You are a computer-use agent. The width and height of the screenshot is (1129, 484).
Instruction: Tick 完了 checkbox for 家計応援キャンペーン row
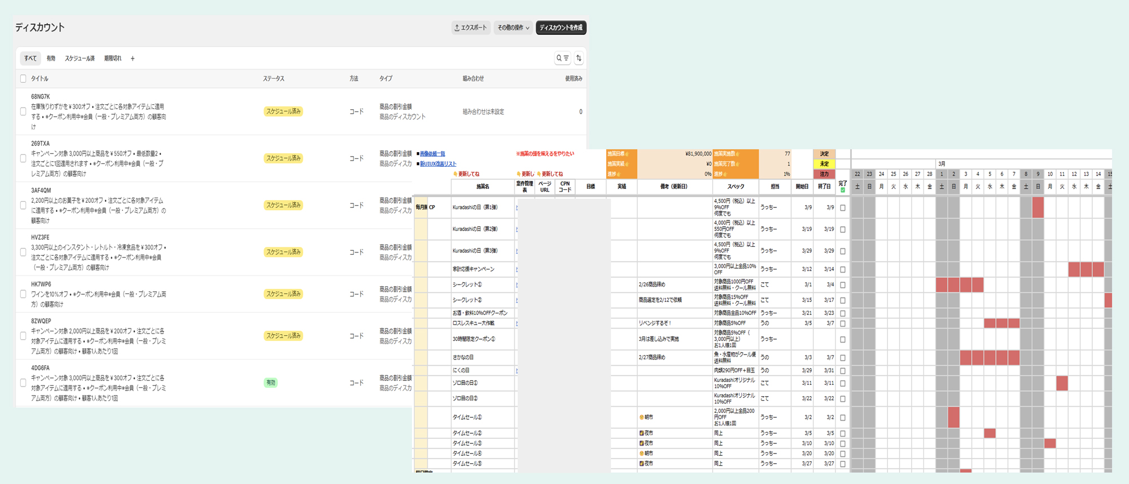[x=843, y=269]
